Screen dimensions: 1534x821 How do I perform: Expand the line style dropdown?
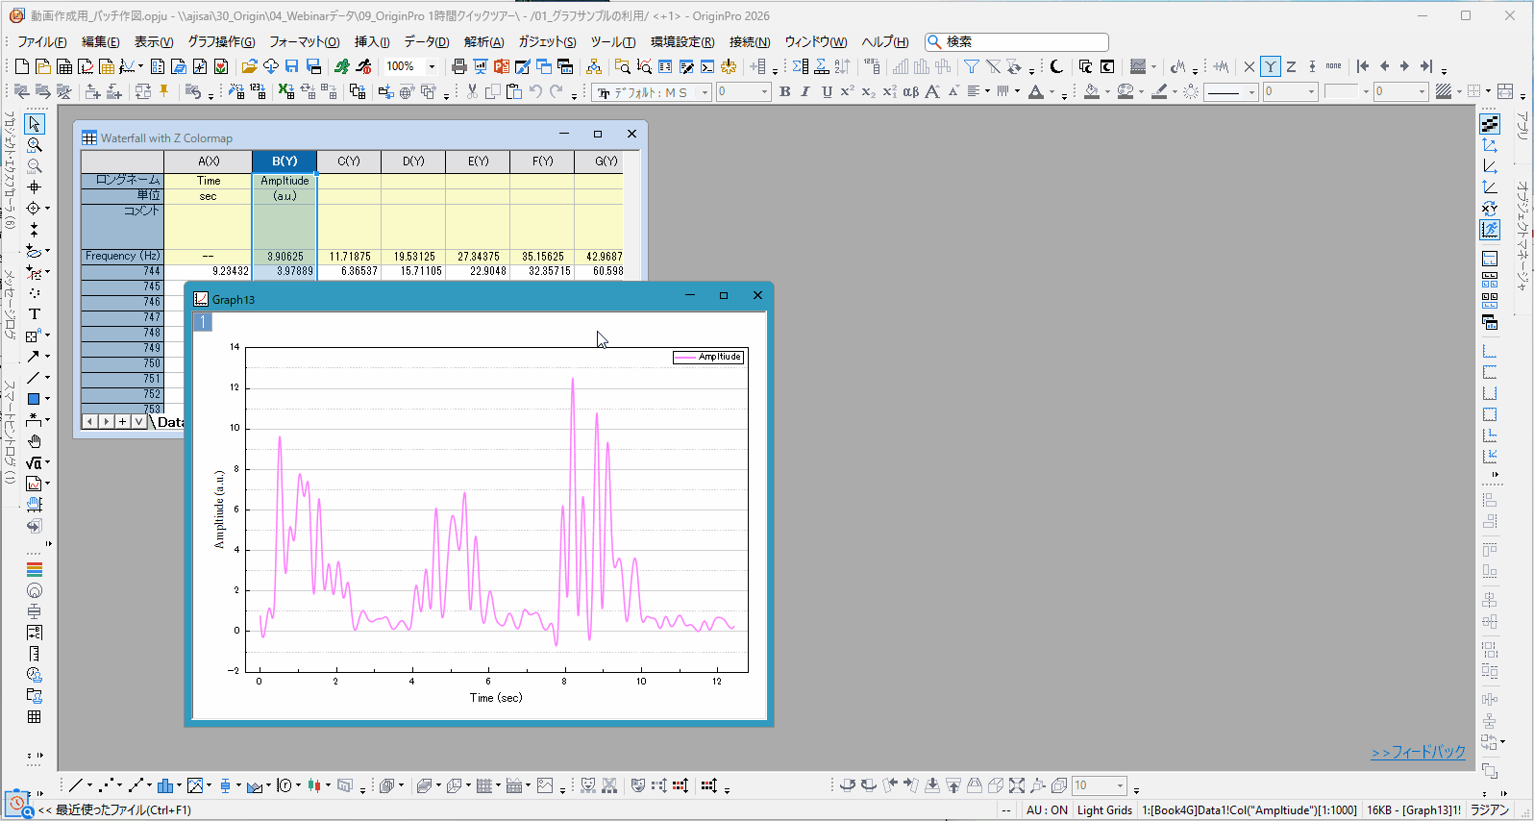click(x=1251, y=92)
